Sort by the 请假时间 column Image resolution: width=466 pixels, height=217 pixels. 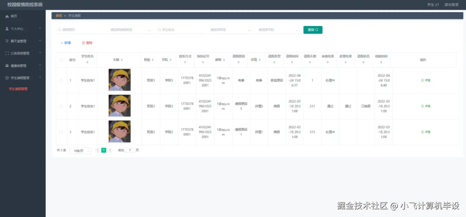click(x=292, y=63)
